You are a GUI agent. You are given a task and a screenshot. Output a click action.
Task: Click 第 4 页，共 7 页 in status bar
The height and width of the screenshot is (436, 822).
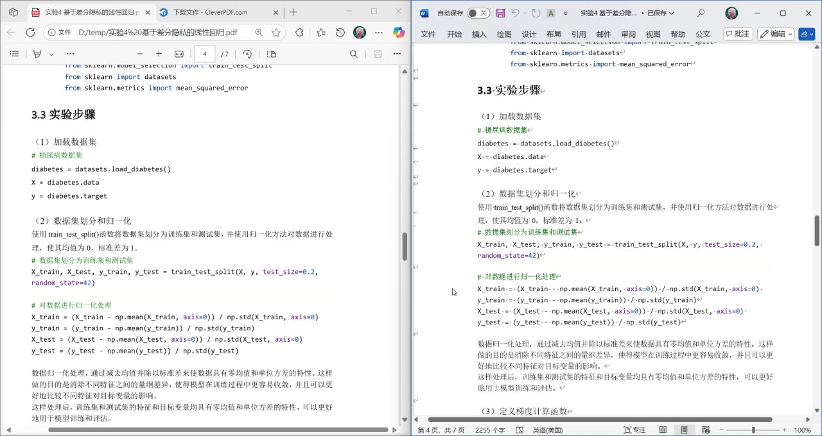(441, 430)
